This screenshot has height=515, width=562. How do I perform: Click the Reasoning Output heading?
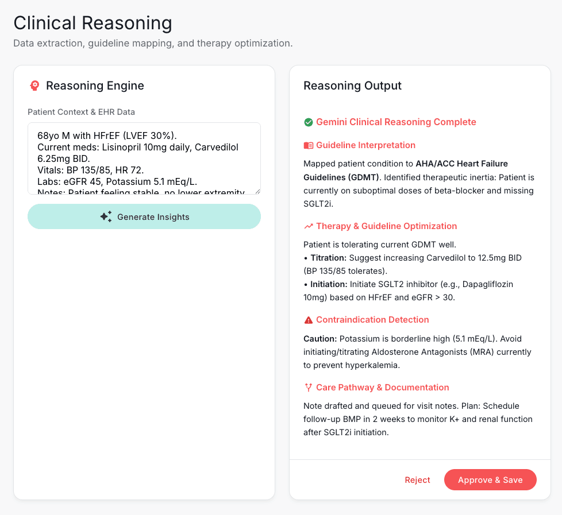(352, 86)
